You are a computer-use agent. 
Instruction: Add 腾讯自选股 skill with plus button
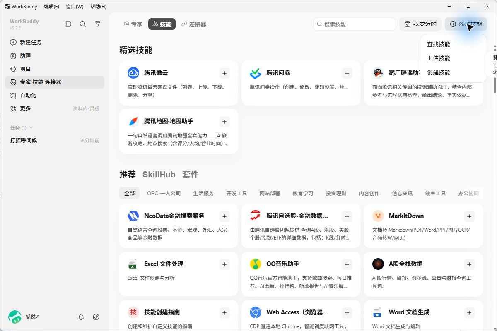[347, 216]
